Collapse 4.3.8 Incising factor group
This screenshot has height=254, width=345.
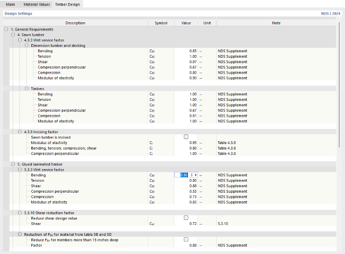[x=20, y=132]
